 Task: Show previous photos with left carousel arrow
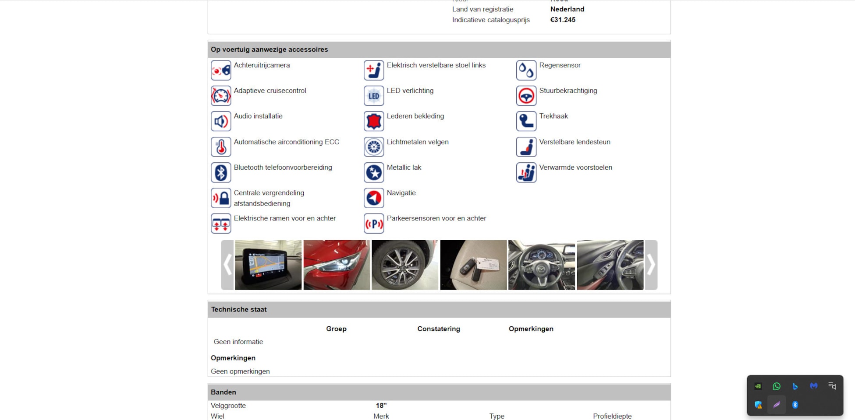(x=227, y=265)
